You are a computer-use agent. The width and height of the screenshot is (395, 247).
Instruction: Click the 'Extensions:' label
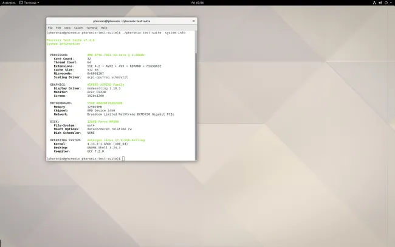(64, 66)
